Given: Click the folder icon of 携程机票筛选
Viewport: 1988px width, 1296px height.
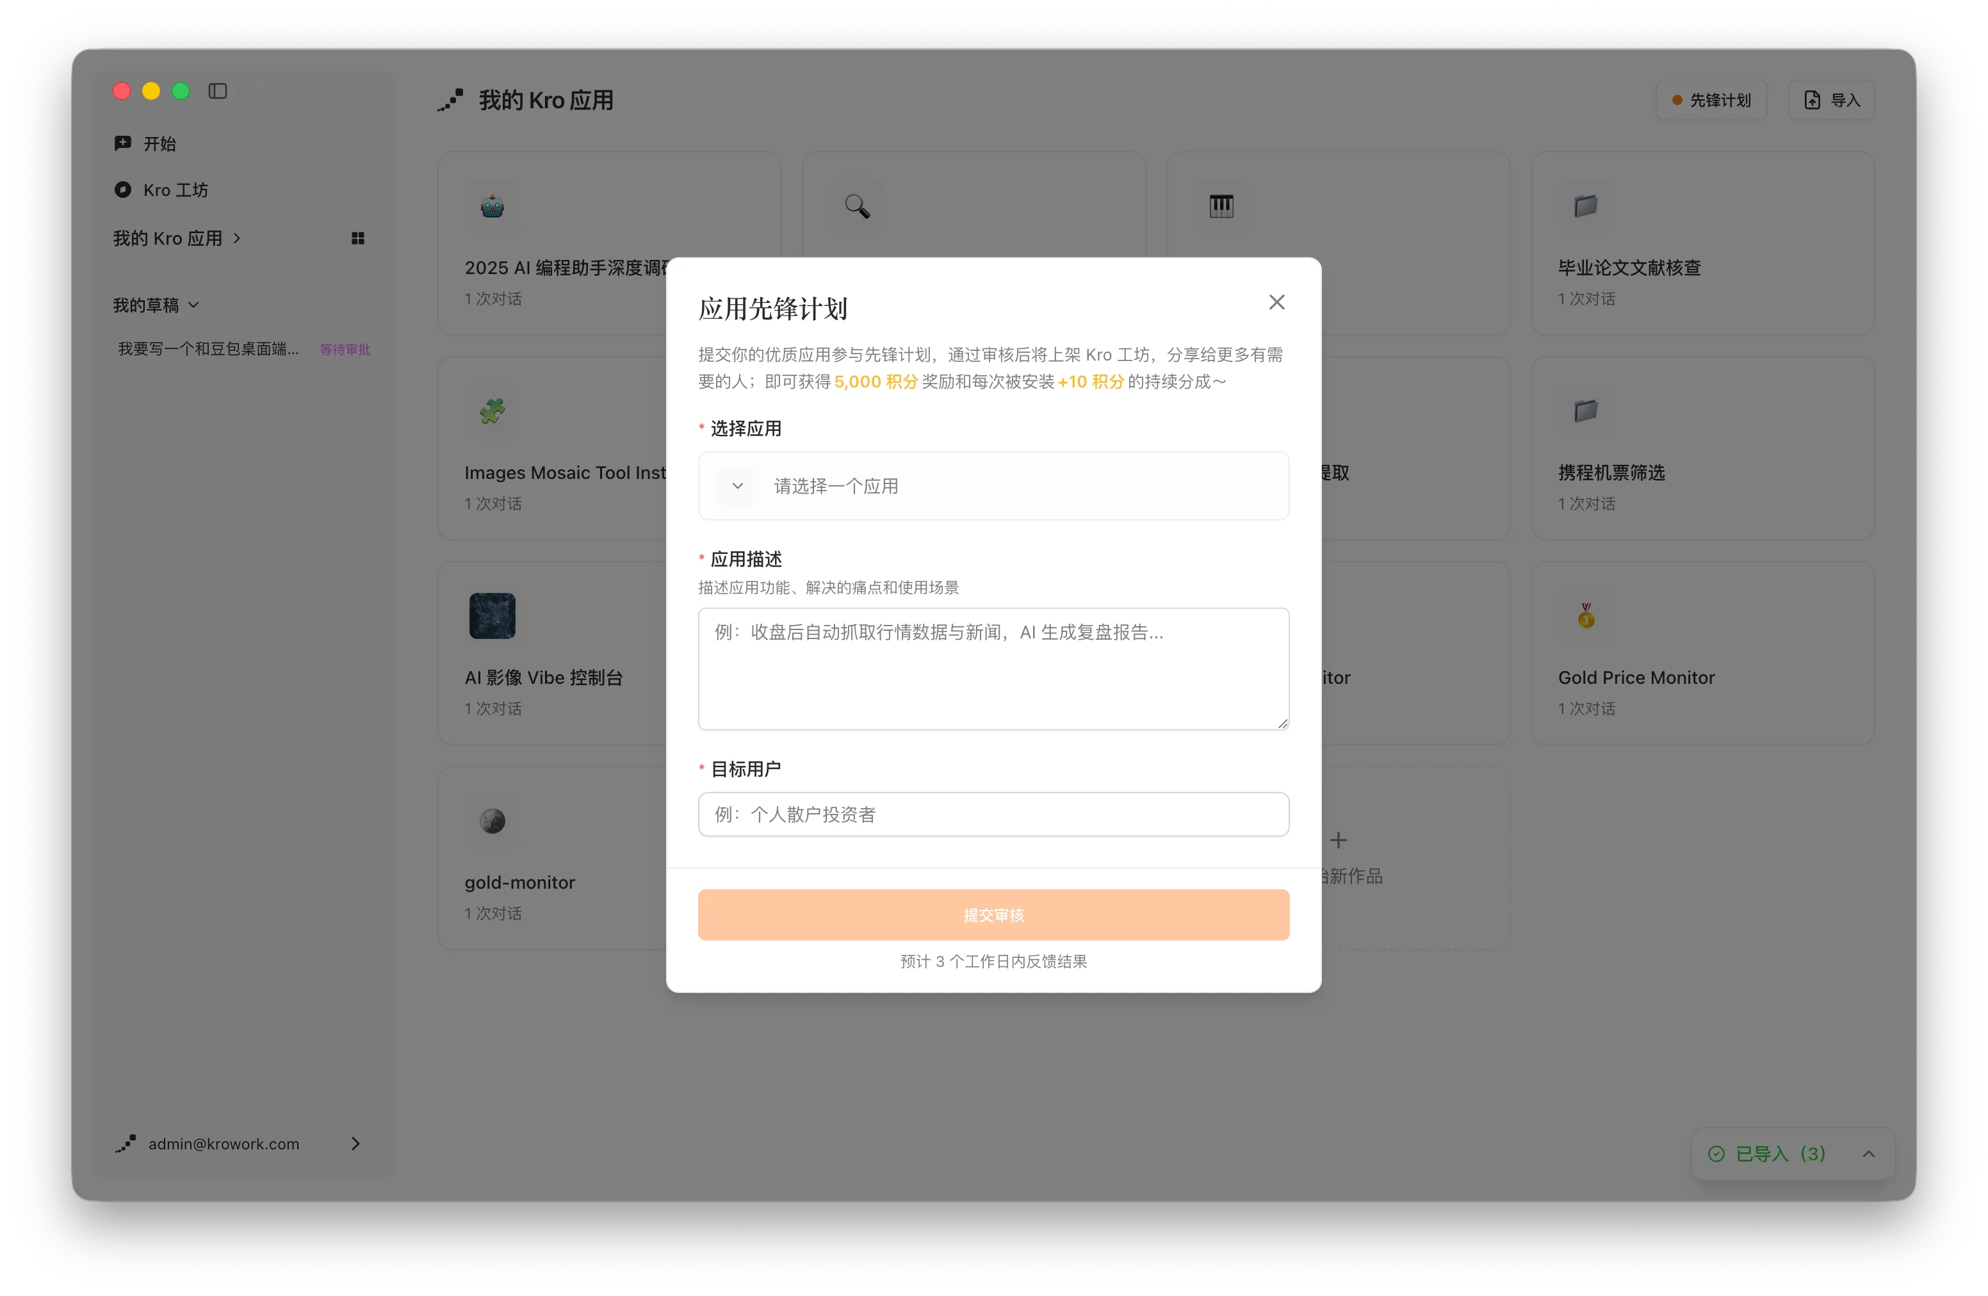Looking at the screenshot, I should point(1585,411).
